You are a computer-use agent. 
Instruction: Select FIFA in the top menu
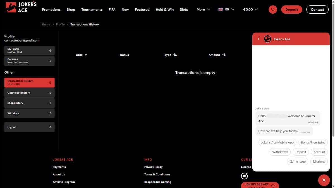[112, 9]
